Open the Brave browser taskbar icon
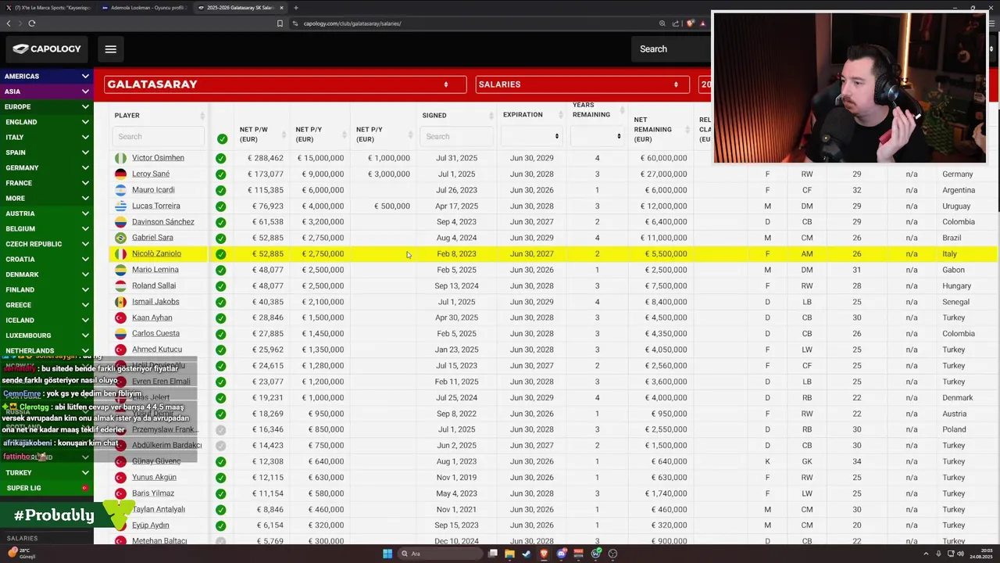The image size is (1000, 563). pos(544,554)
